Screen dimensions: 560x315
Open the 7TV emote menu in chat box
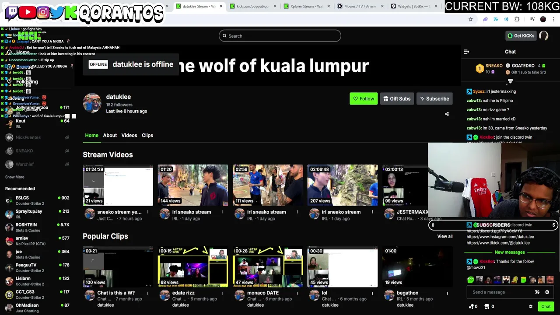pyautogui.click(x=537, y=292)
